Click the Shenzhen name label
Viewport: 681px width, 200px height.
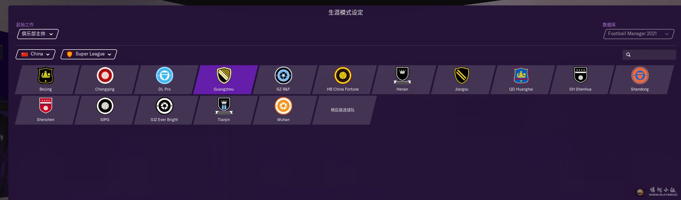[46, 120]
